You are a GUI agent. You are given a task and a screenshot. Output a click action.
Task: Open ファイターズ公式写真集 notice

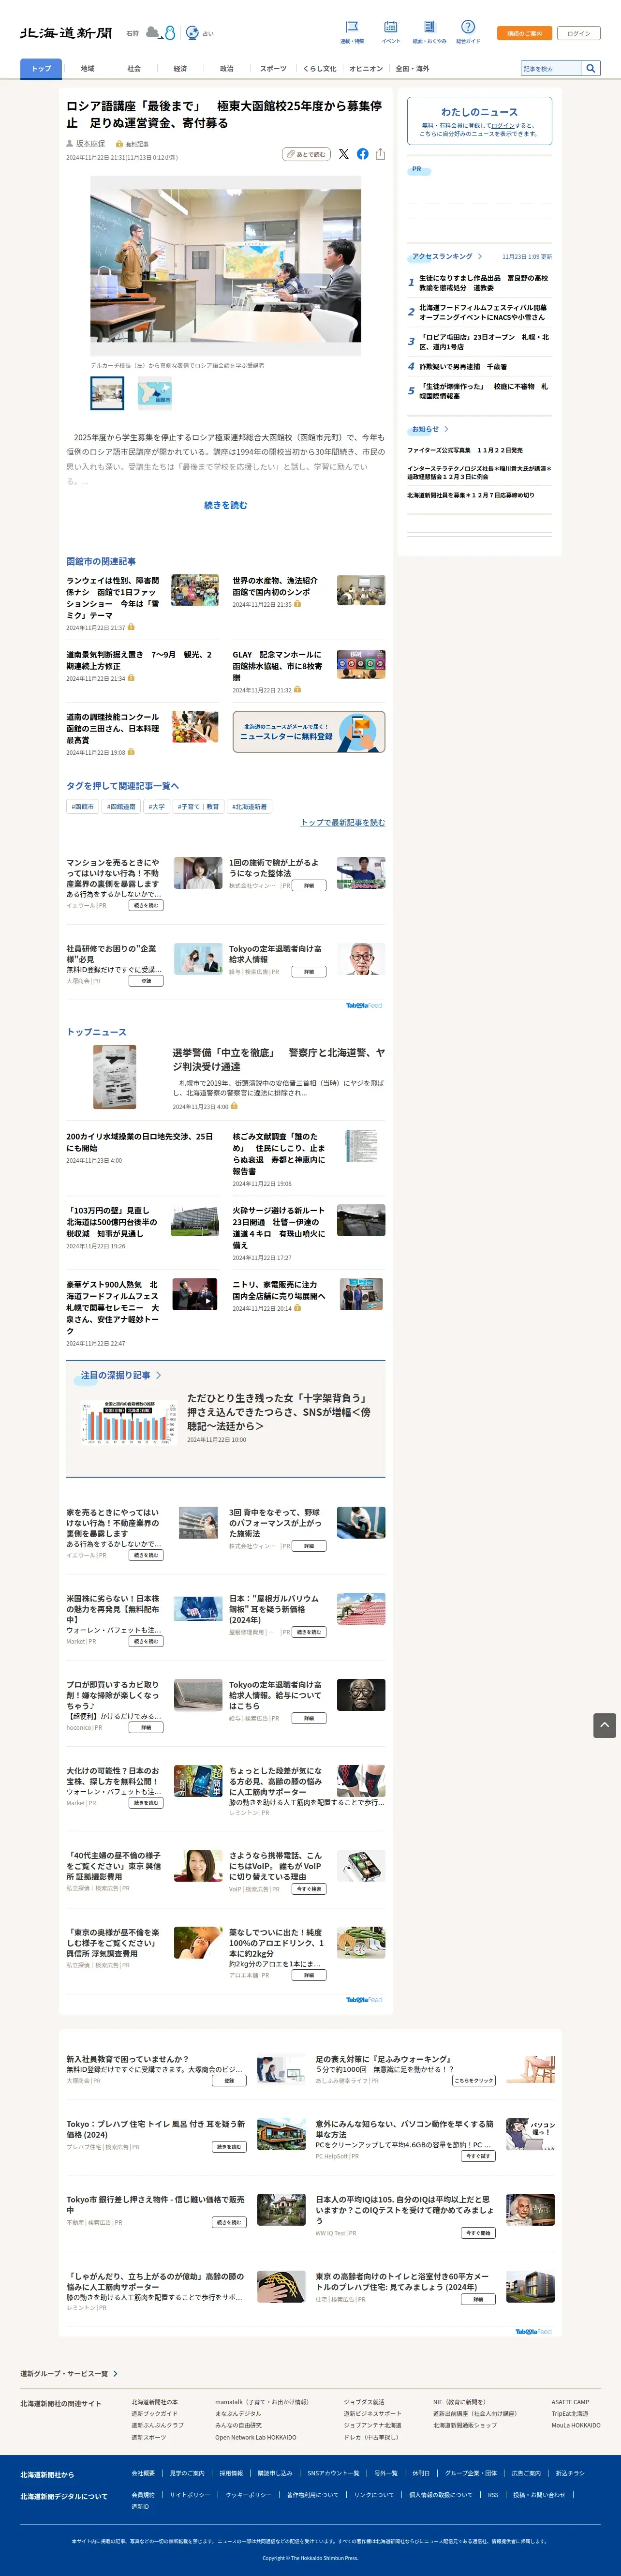tap(465, 450)
